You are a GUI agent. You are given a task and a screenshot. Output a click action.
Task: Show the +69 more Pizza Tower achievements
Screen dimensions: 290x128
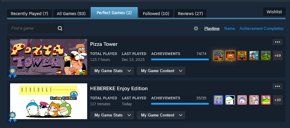coord(278,56)
